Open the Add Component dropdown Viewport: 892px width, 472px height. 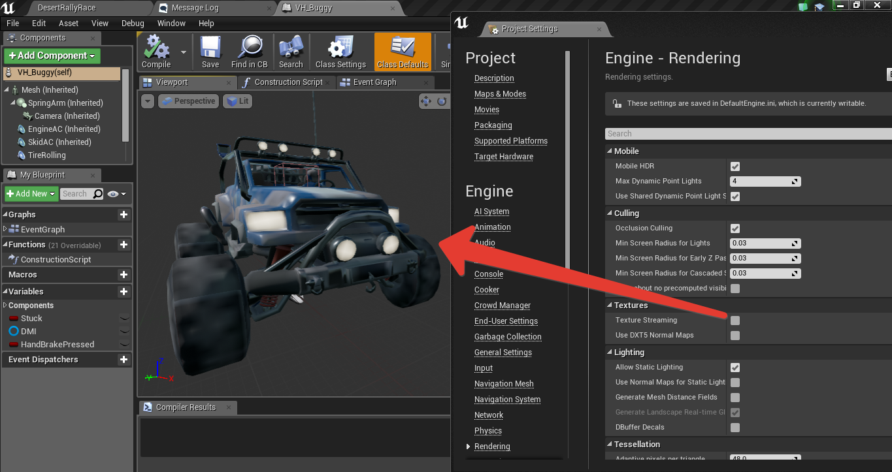click(x=52, y=56)
